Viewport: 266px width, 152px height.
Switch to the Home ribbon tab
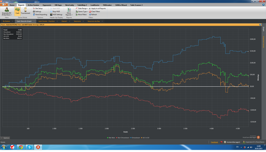pos(12,5)
